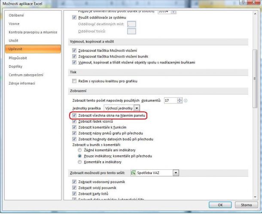
Task: Click the Zobrazení section heading
Action: 78,91
